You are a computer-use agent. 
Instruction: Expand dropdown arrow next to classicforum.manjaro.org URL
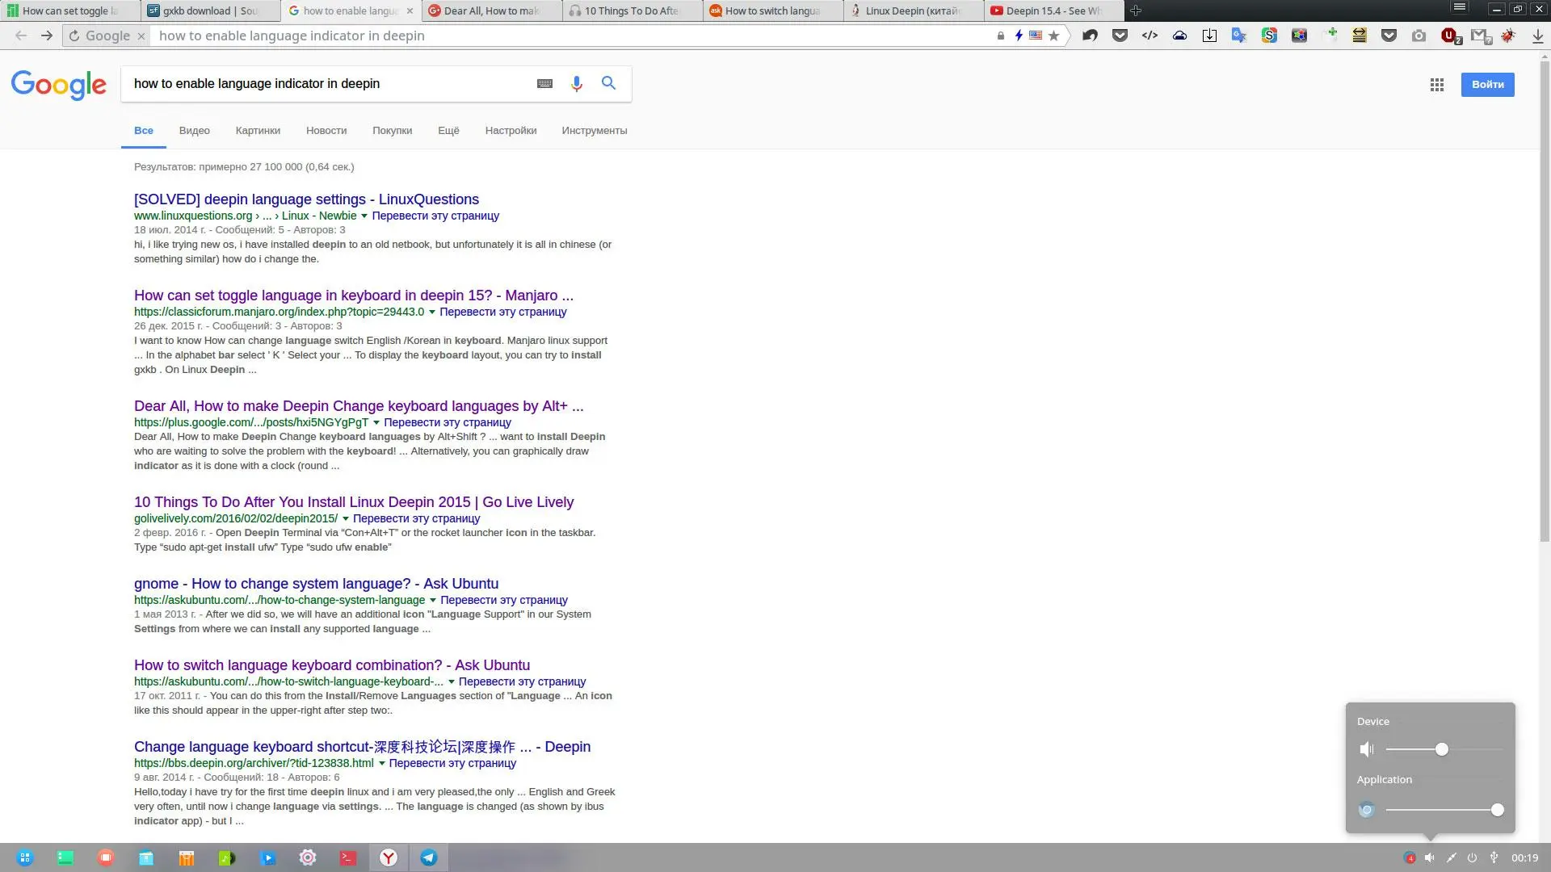(431, 312)
